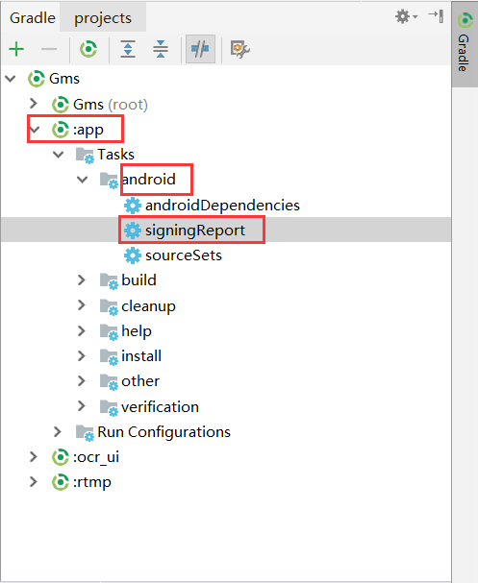Click the Gms (root) Gradle icon

(x=61, y=105)
